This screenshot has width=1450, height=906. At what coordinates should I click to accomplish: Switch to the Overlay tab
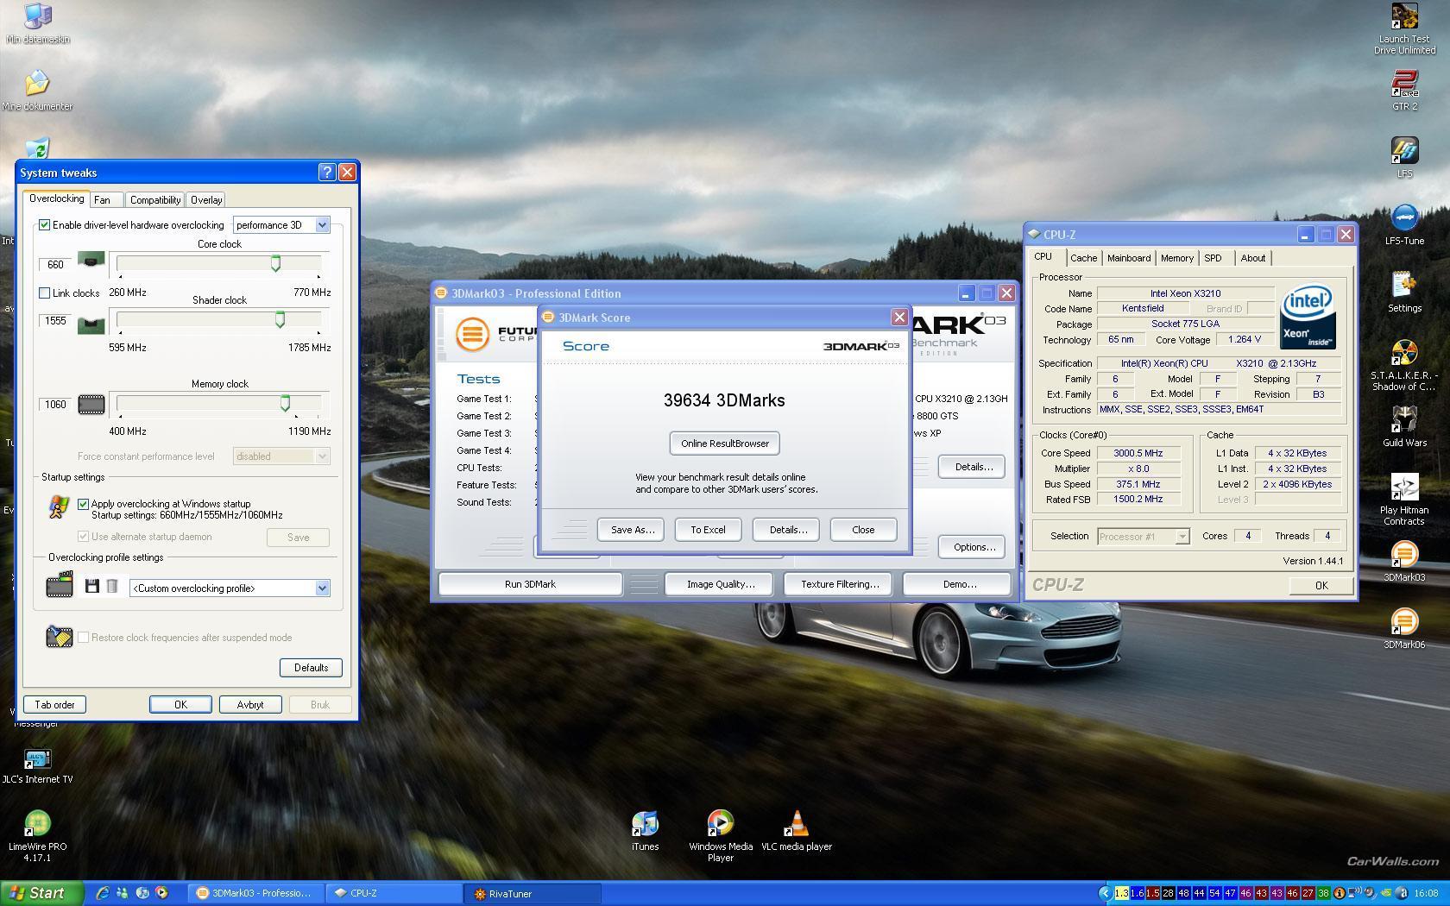pos(206,200)
